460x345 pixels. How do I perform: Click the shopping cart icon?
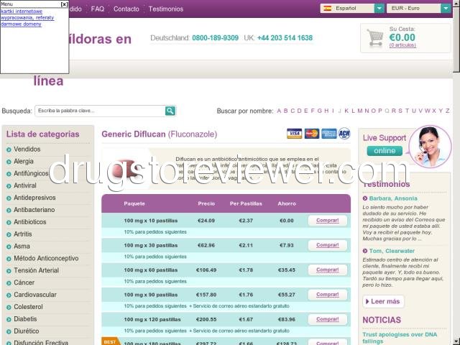point(375,38)
